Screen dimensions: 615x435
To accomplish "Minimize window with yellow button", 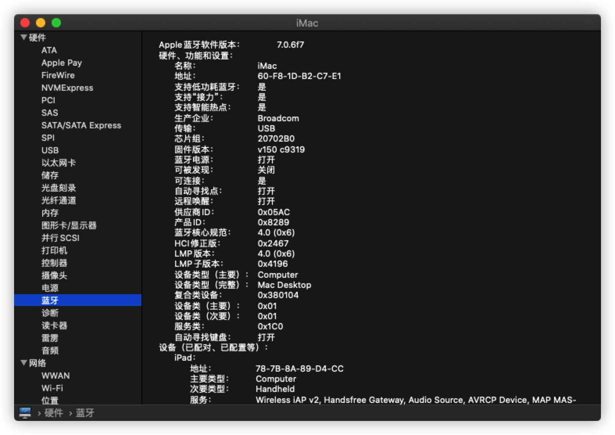I will tap(41, 23).
